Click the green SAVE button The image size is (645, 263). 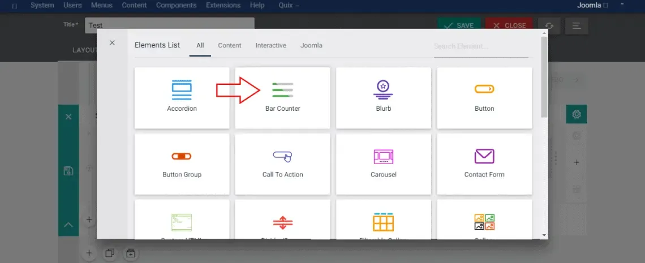(459, 25)
